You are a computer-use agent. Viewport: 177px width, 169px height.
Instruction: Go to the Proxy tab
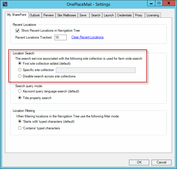[x=139, y=15]
